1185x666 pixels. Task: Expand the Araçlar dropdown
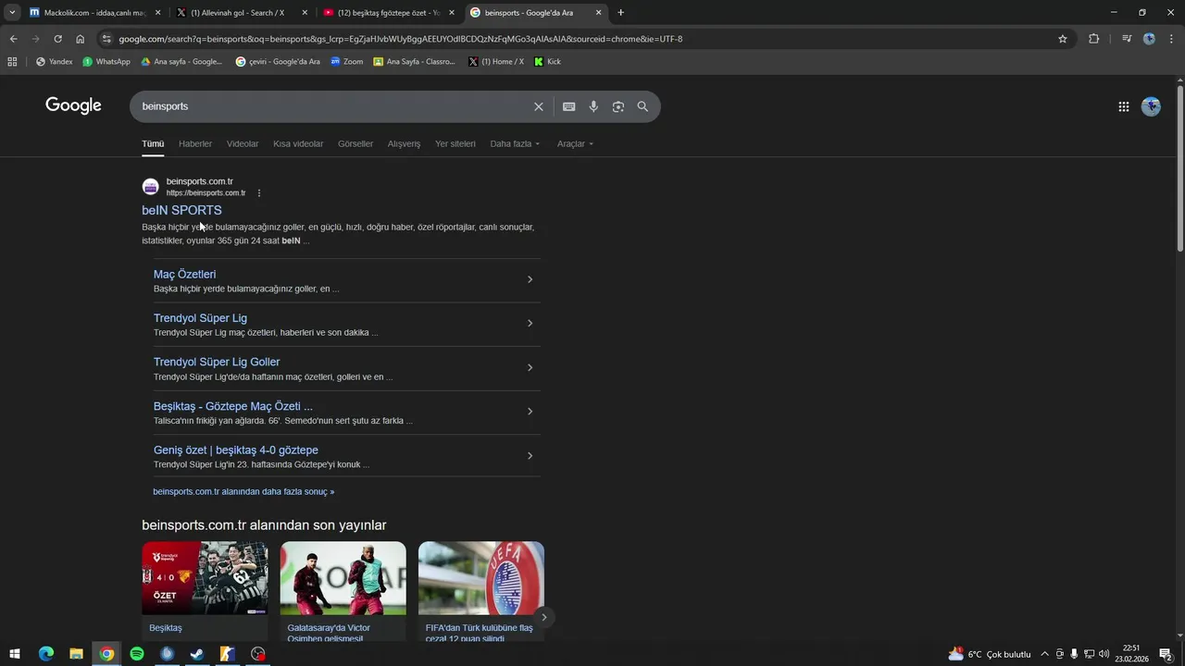click(575, 143)
